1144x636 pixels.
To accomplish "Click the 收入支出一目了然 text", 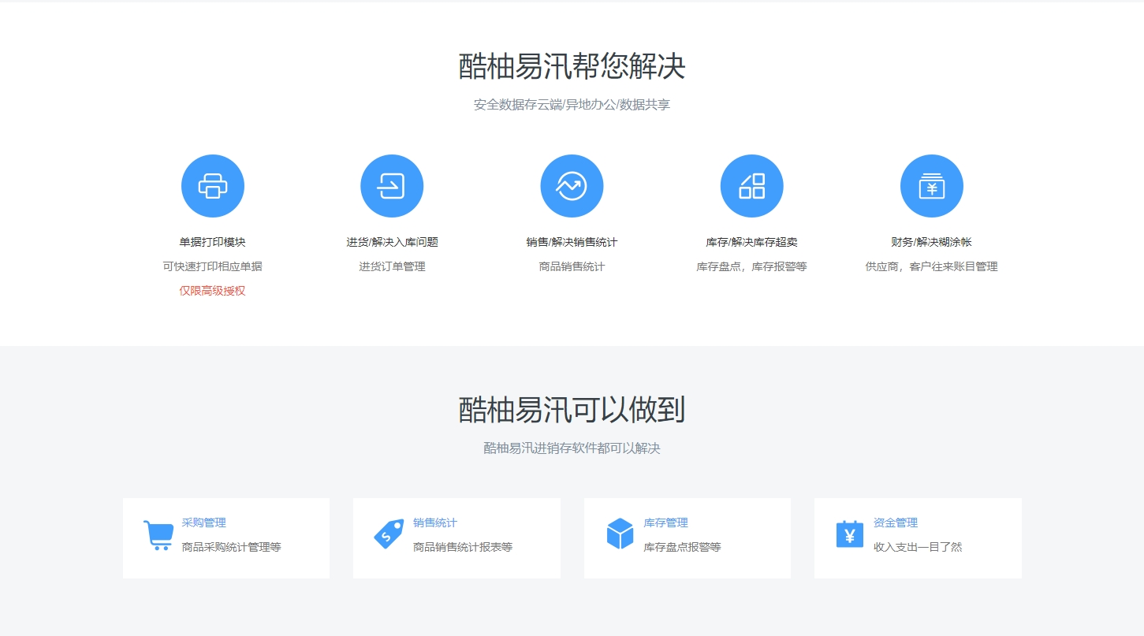I will (x=918, y=547).
